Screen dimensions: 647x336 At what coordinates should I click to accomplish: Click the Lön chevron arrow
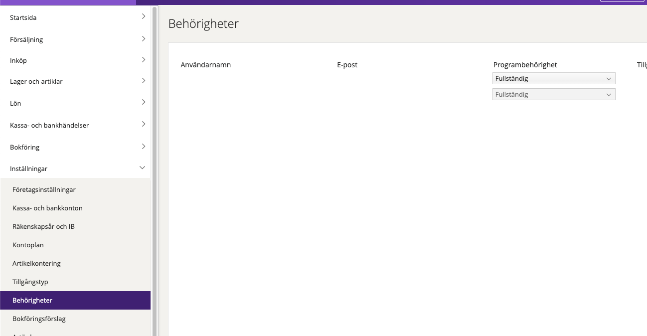143,102
